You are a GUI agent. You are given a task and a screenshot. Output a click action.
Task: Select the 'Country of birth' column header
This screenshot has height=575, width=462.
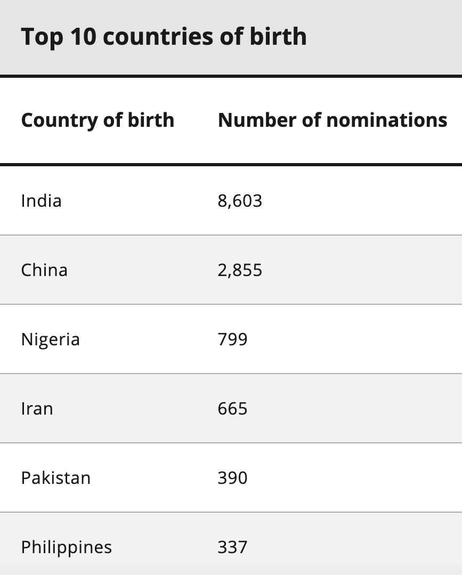(98, 120)
